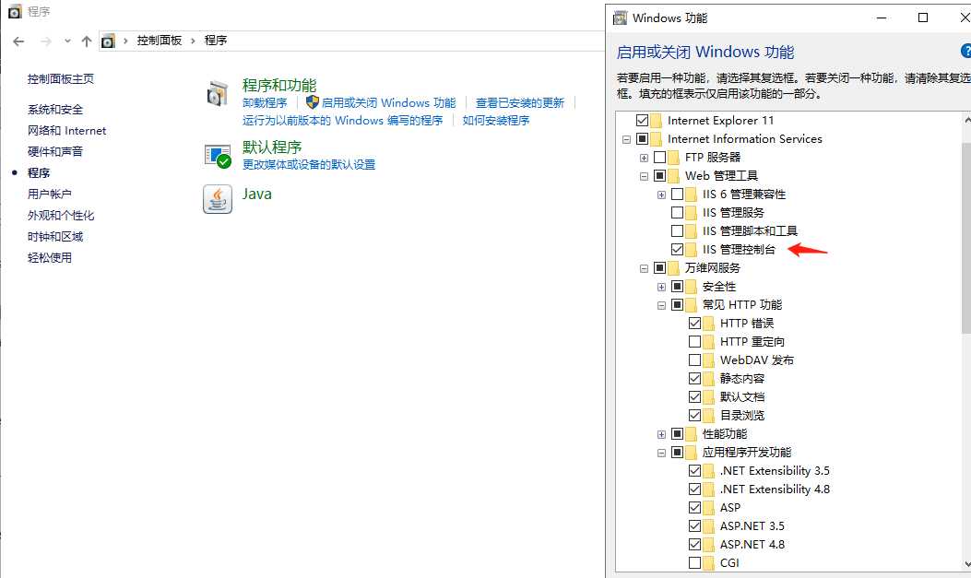
Task: Click 卸载程序 link
Action: tap(265, 102)
